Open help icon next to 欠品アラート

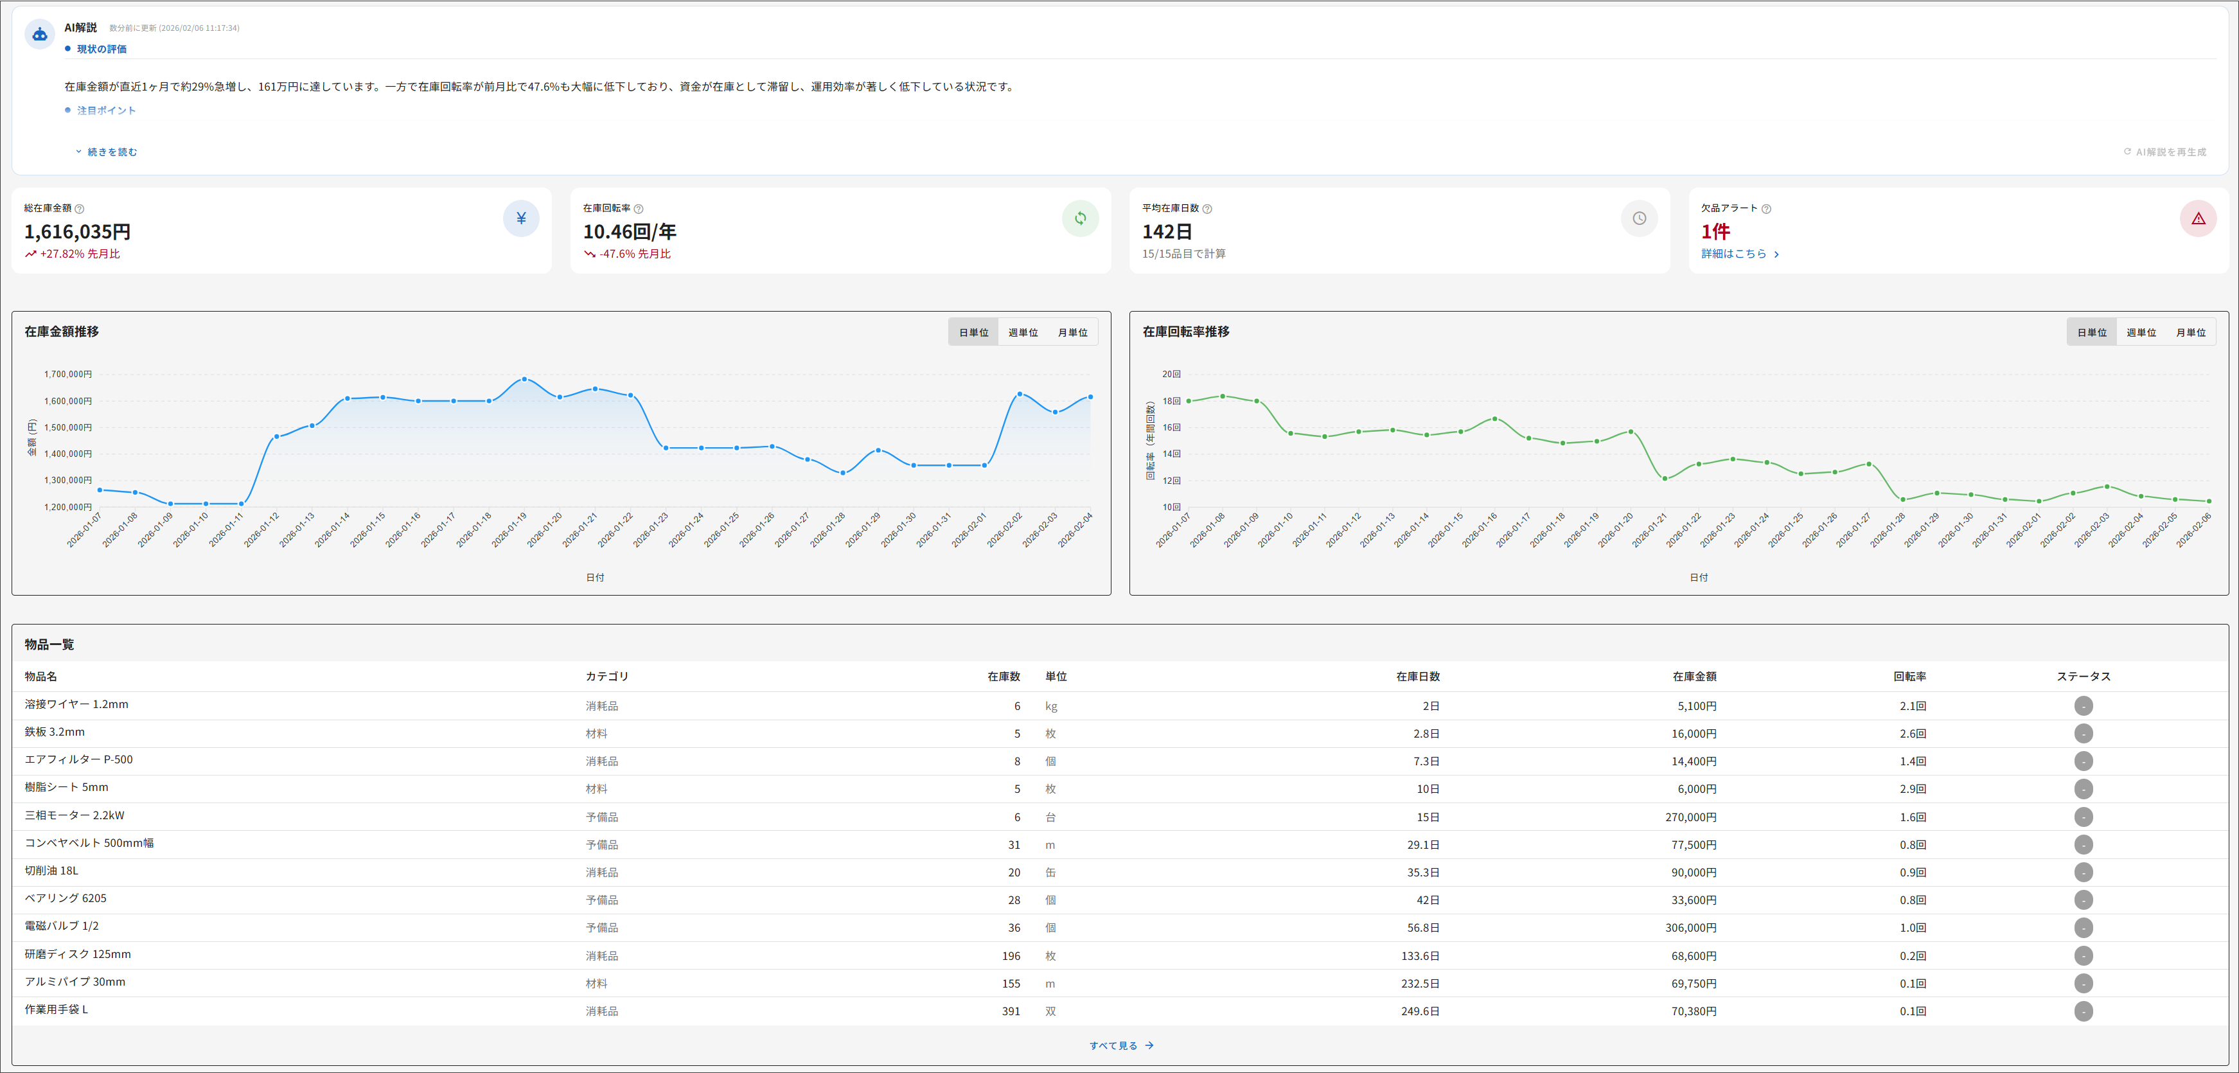pos(1766,209)
